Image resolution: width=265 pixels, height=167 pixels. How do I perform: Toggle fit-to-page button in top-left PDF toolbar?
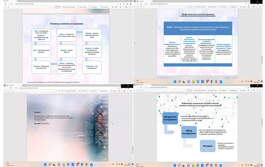pos(57,6)
